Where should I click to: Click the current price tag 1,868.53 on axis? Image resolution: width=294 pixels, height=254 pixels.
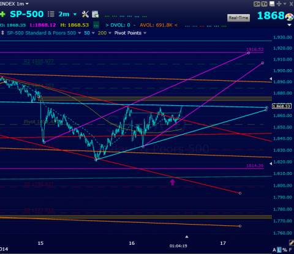point(282,106)
